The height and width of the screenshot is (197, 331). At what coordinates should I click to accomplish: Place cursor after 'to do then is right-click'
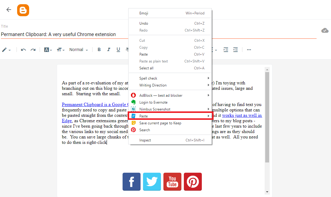point(107,143)
